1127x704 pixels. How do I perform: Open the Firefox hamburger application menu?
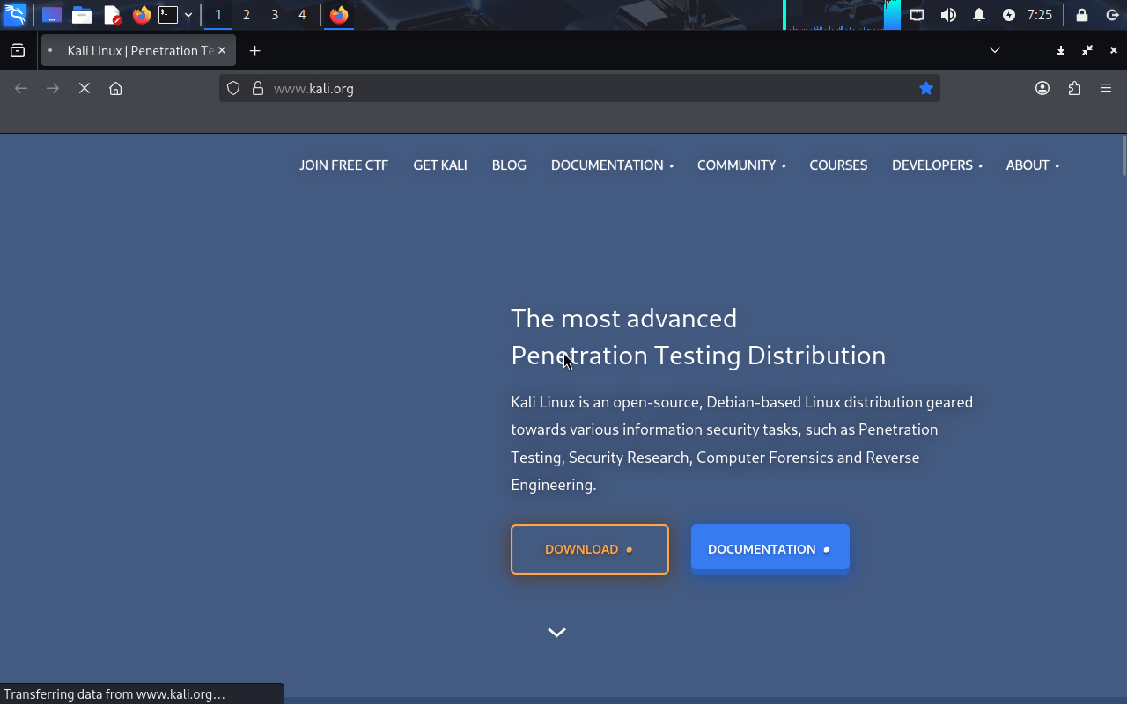1106,88
